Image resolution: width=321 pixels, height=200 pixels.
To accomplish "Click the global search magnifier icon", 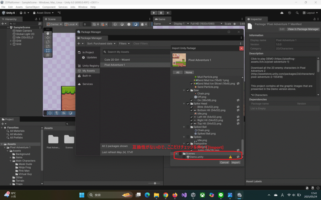I will [297, 12].
